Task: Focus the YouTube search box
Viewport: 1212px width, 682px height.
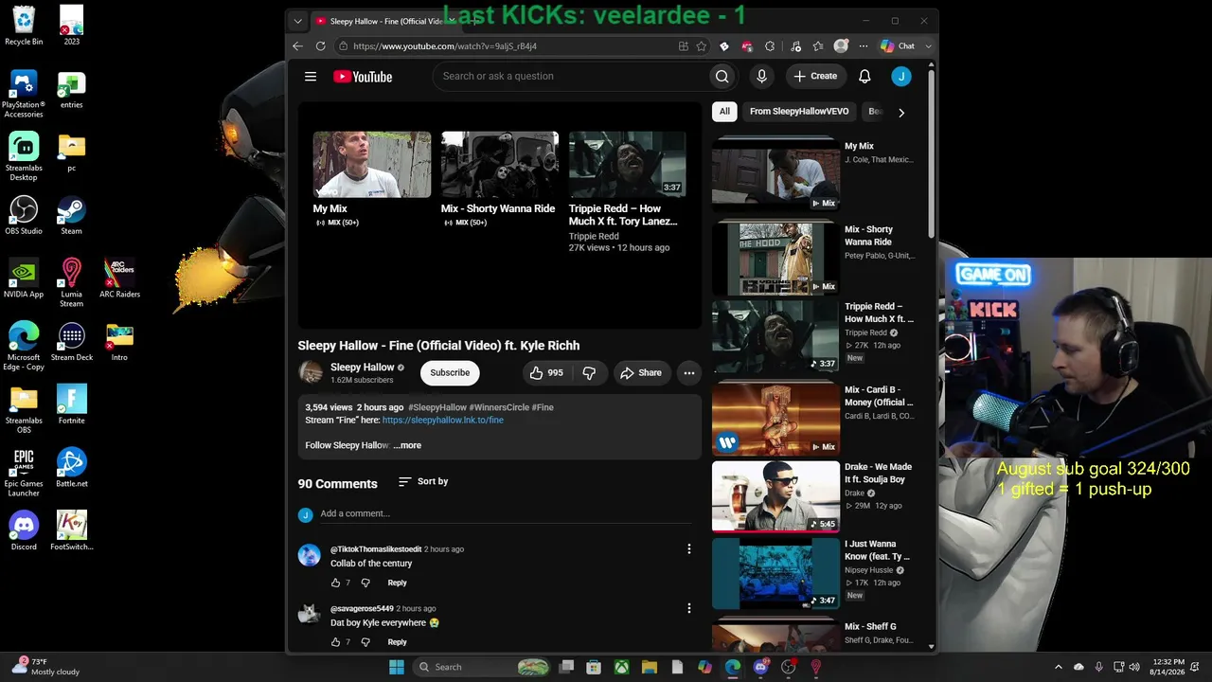Action: click(x=570, y=77)
